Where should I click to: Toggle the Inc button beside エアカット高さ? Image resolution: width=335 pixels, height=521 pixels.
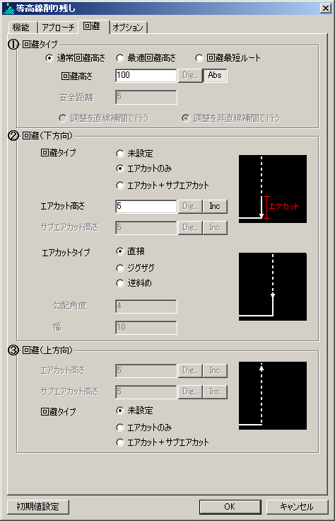[x=215, y=206]
